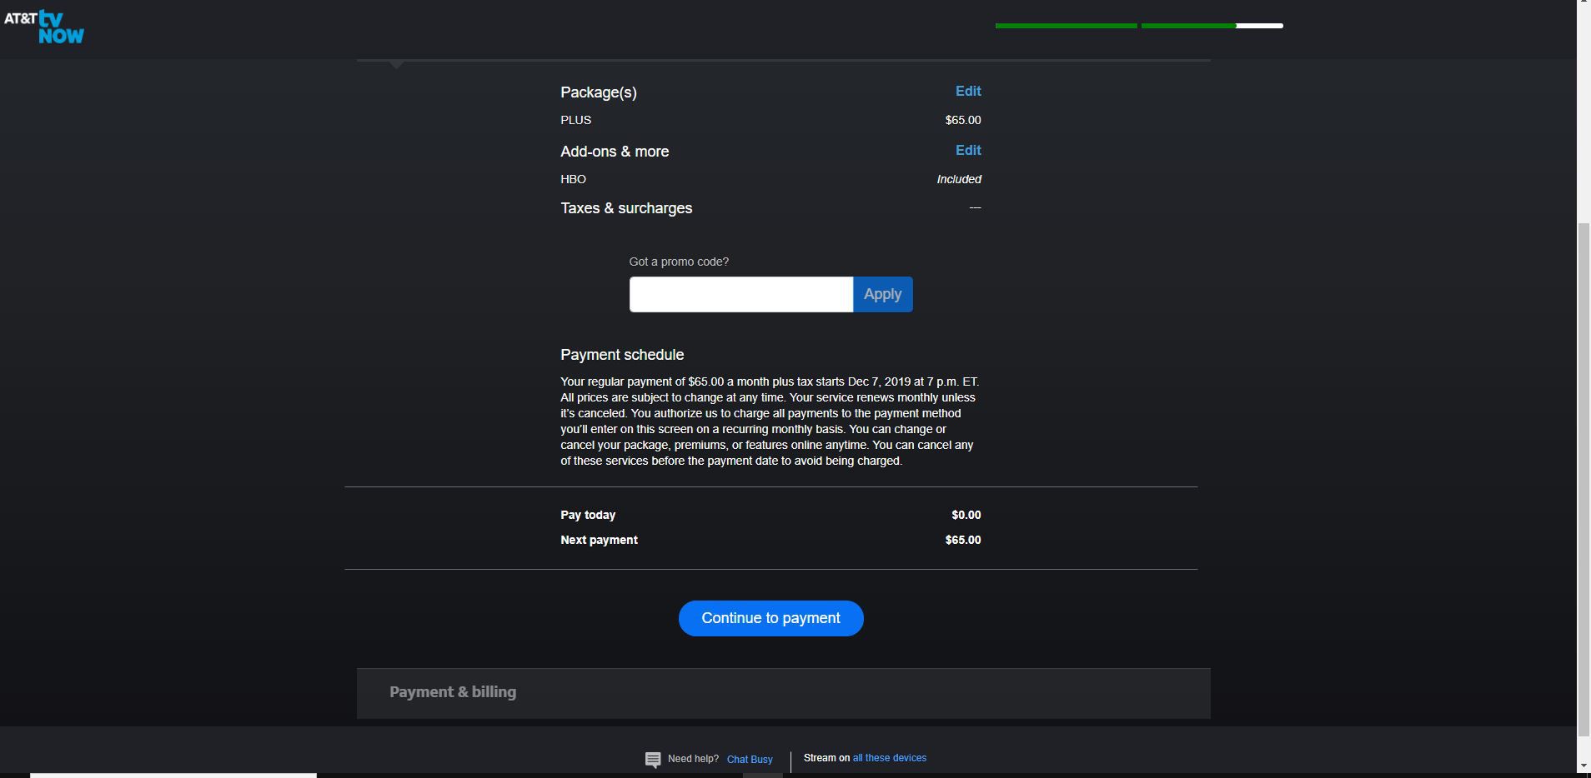Apply the promo code

(x=882, y=294)
